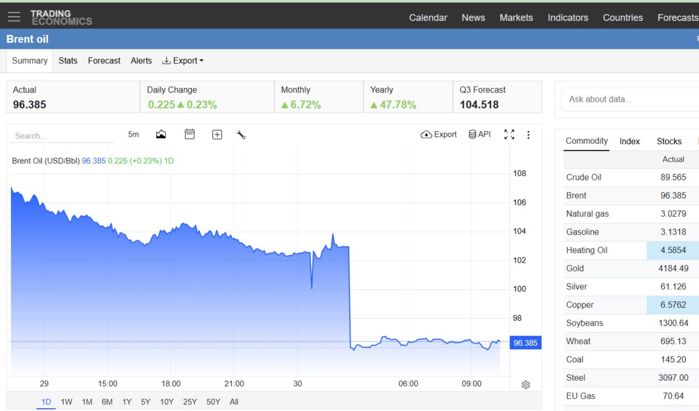
Task: Open Countries in top navigation
Action: [623, 17]
